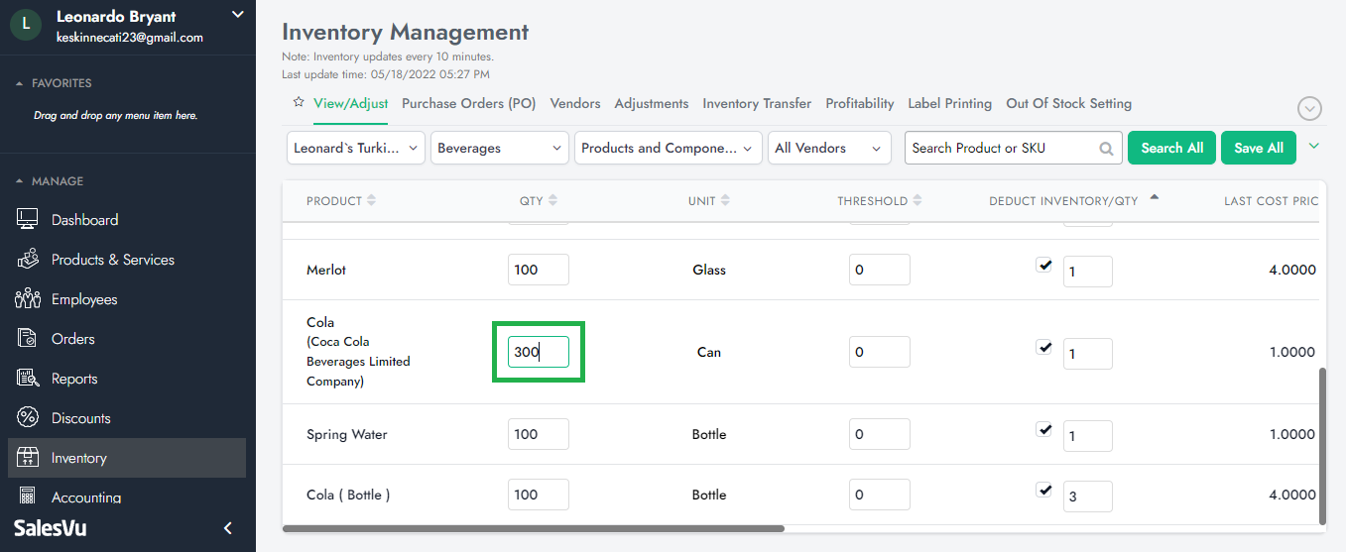Click the magnifier icon in search box
Viewport: 1346px width, 552px height.
point(1106,149)
